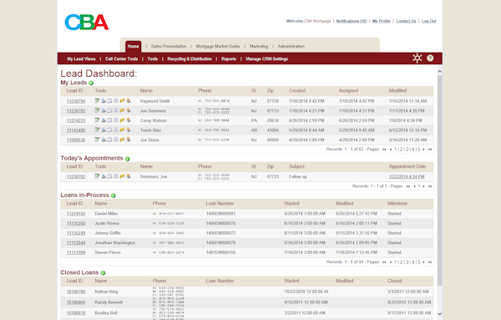Open the help question mark icon
This screenshot has height=320, width=501.
(x=430, y=58)
